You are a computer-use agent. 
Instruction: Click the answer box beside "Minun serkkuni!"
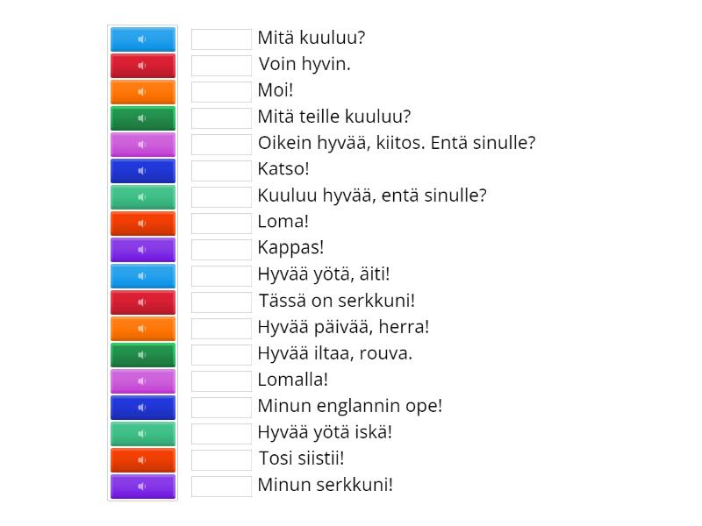click(221, 487)
